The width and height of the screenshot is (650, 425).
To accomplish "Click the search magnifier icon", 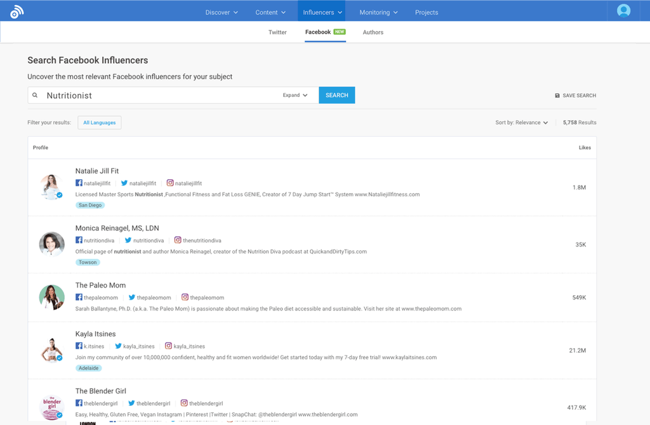I will coord(36,95).
